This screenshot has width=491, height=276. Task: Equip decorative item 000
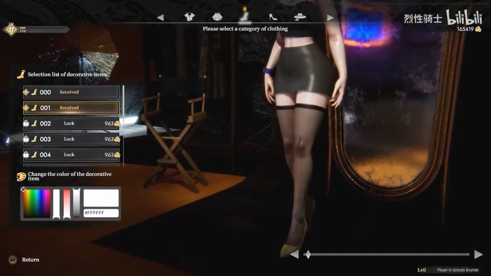point(71,92)
